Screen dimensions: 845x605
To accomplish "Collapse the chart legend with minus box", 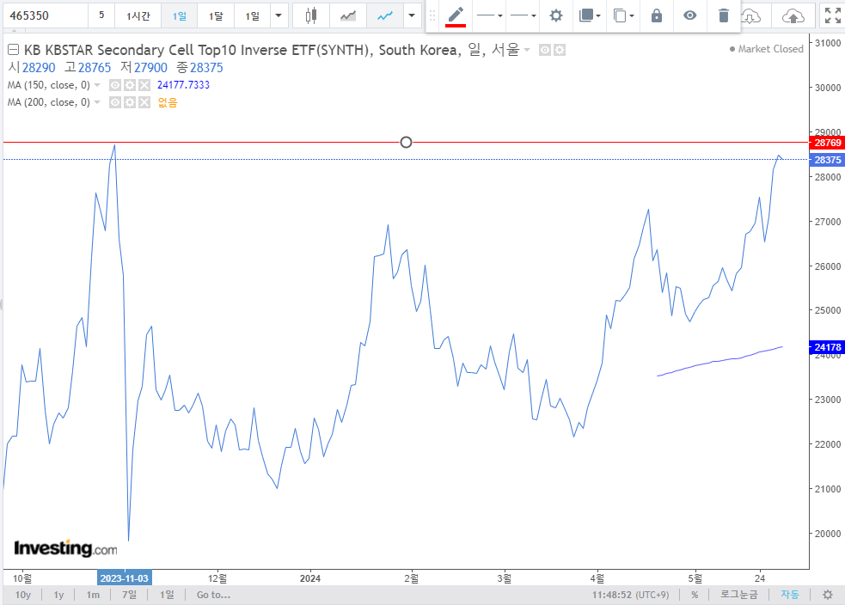I will point(13,50).
